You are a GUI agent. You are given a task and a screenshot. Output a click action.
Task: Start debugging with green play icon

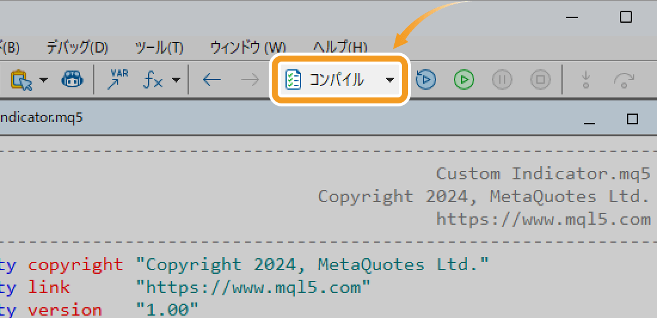[464, 79]
